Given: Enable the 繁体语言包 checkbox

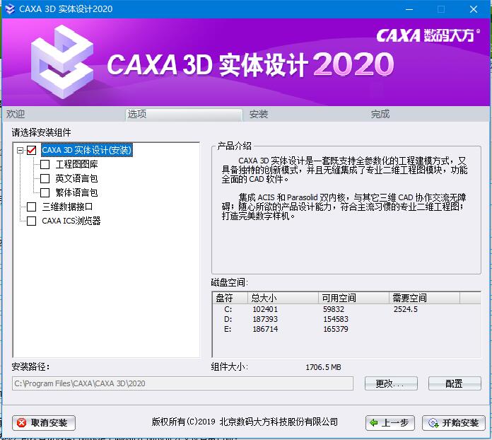Looking at the screenshot, I should [x=45, y=192].
